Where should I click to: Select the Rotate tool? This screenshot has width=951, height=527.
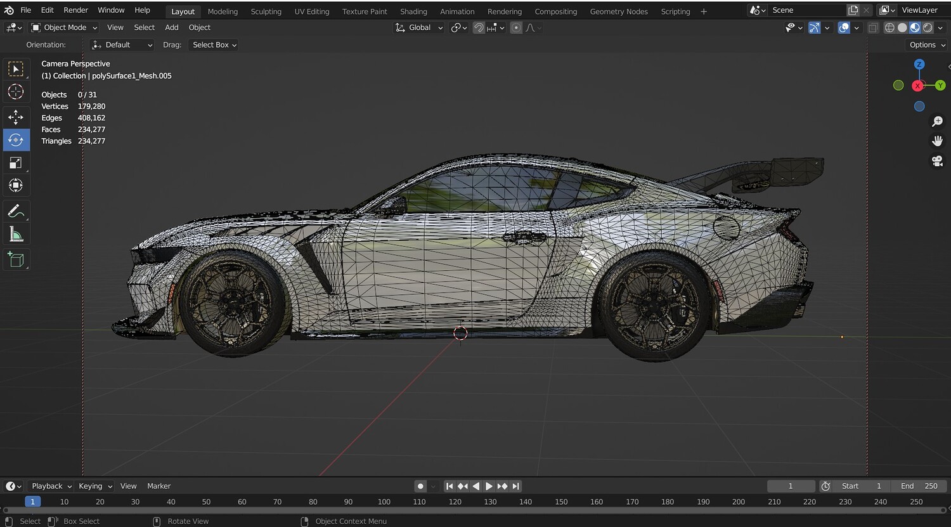click(x=16, y=140)
